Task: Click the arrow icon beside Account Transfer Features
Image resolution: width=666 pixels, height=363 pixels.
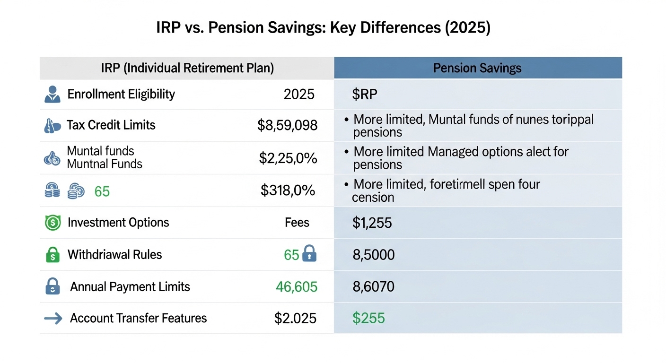Action: (53, 319)
